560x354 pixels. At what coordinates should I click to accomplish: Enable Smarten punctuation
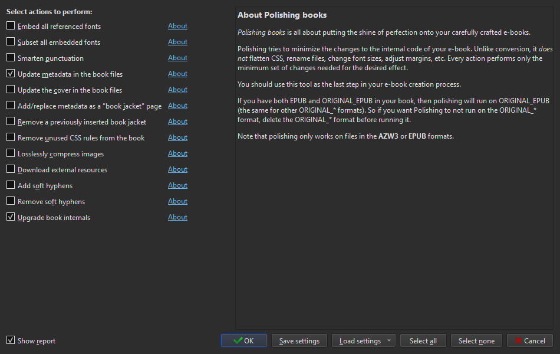[x=9, y=58]
